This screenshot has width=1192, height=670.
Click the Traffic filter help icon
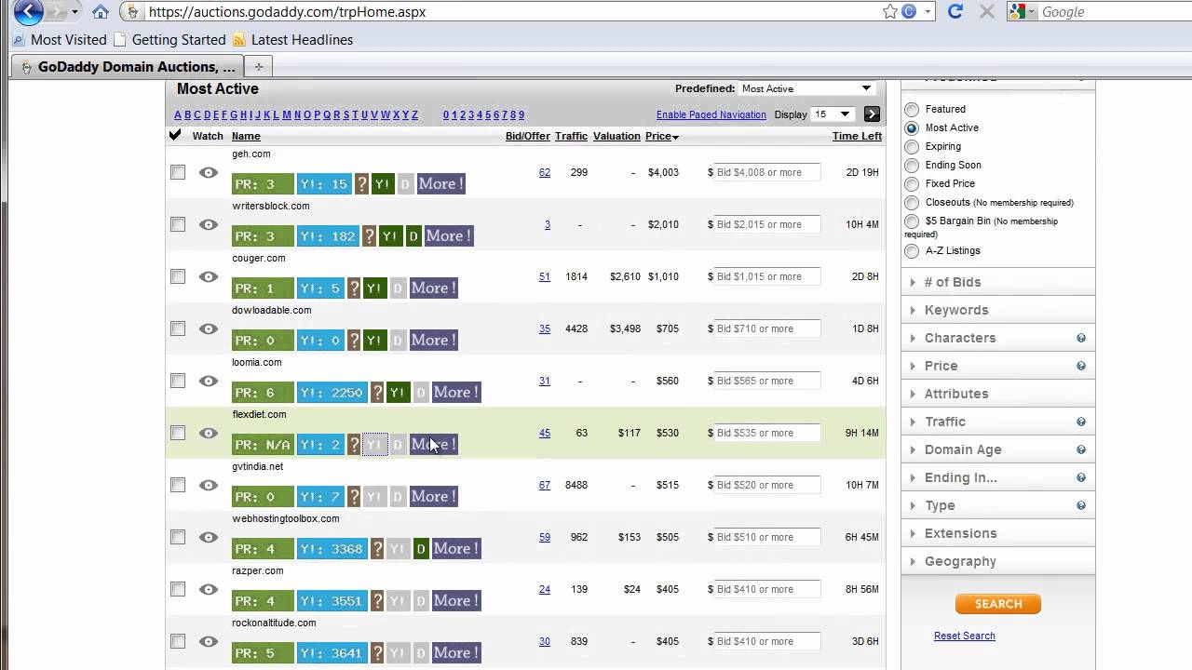1081,422
